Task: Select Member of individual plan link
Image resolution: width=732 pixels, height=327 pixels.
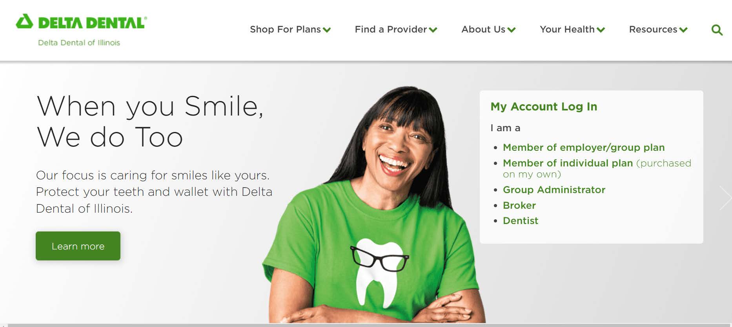Action: pyautogui.click(x=568, y=163)
